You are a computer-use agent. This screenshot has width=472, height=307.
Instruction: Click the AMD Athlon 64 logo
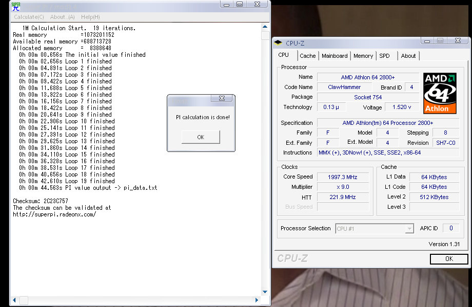pos(440,93)
